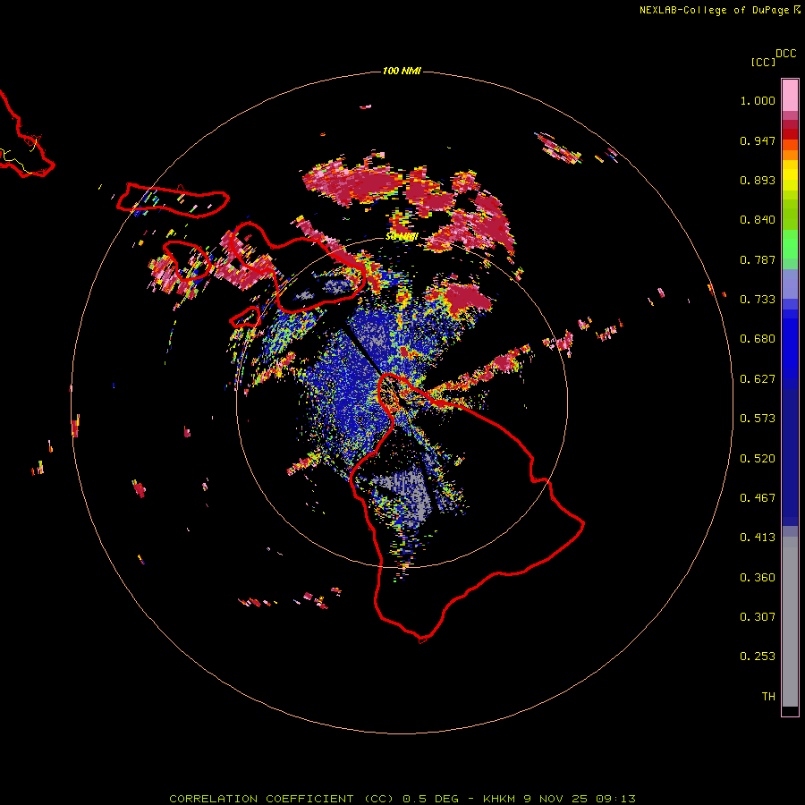Click the 100 NMI range ring label
Viewport: 805px width, 805px height.
(402, 71)
